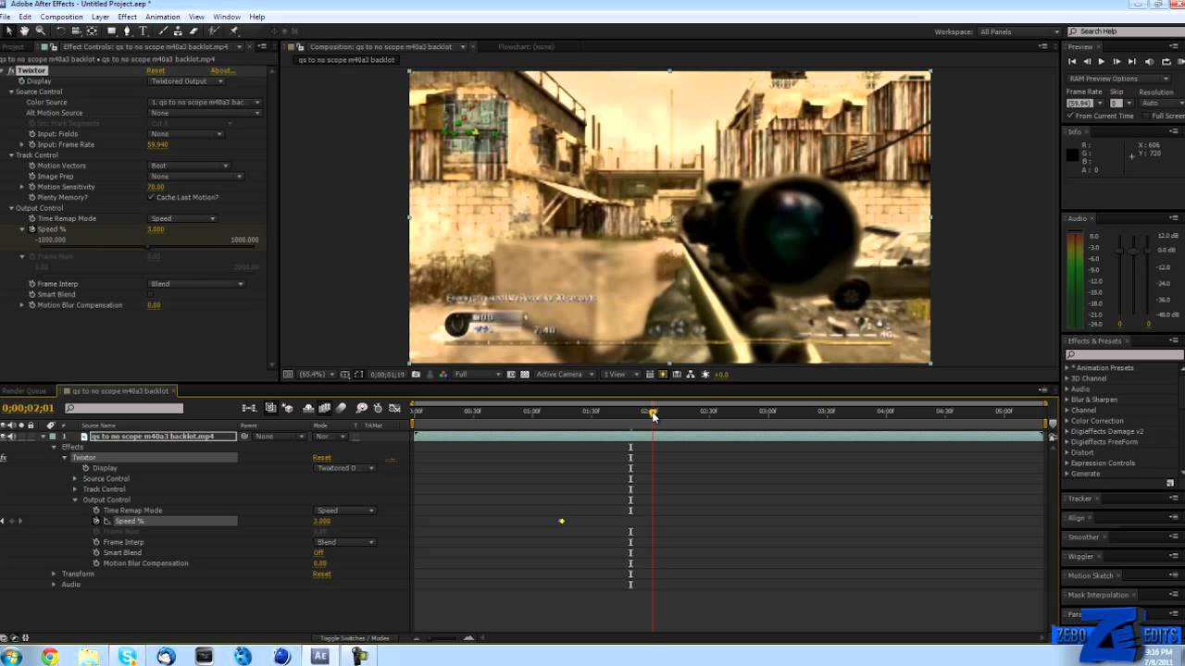1185x666 pixels.
Task: Click Toggle Switches / Modes button
Action: click(x=355, y=638)
